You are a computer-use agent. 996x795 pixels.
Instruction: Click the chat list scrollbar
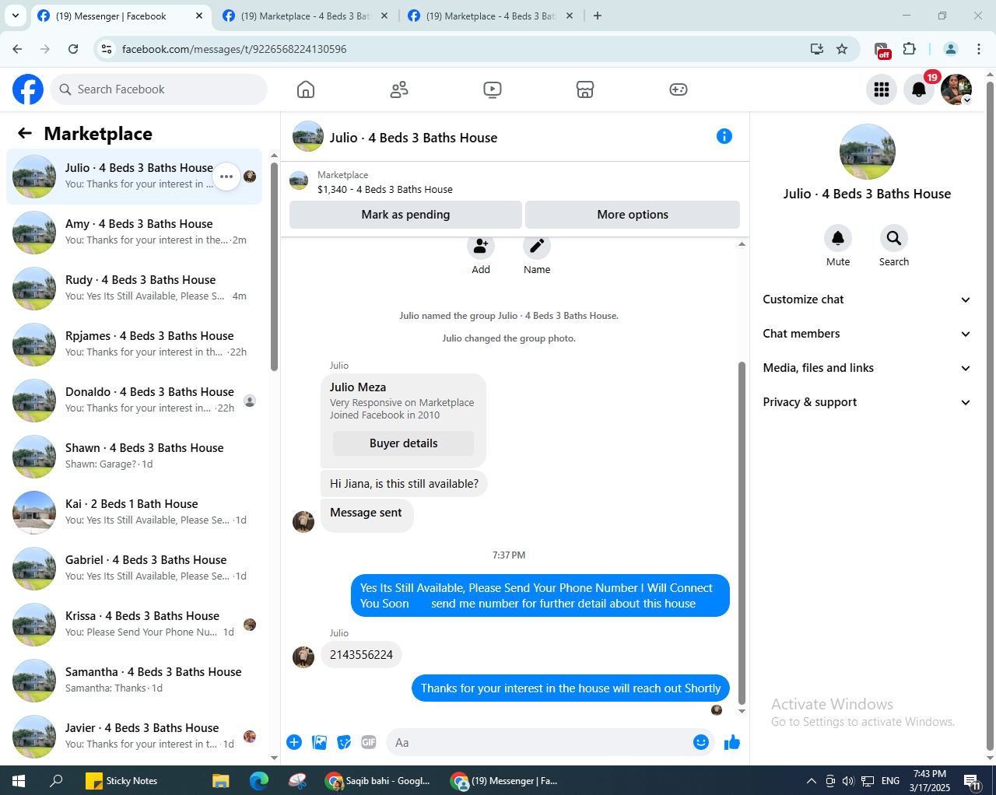pyautogui.click(x=274, y=266)
